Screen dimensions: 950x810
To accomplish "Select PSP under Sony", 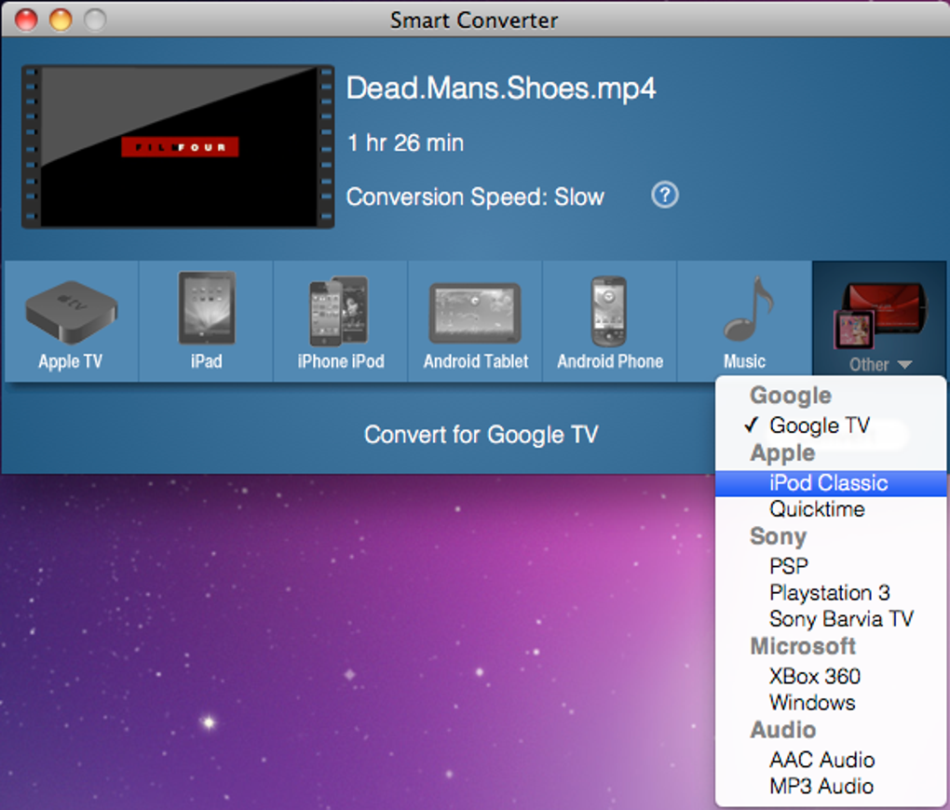I will pos(831,566).
